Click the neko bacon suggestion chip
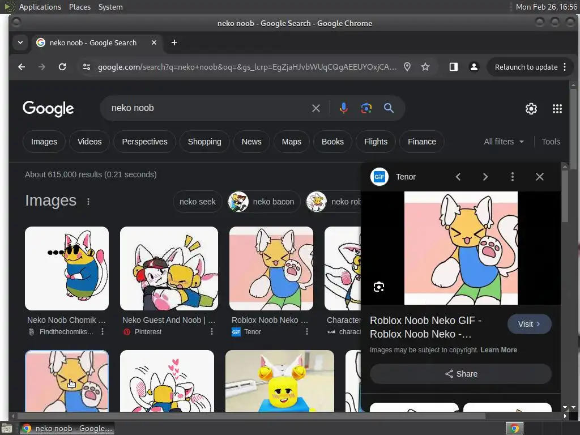 point(264,202)
